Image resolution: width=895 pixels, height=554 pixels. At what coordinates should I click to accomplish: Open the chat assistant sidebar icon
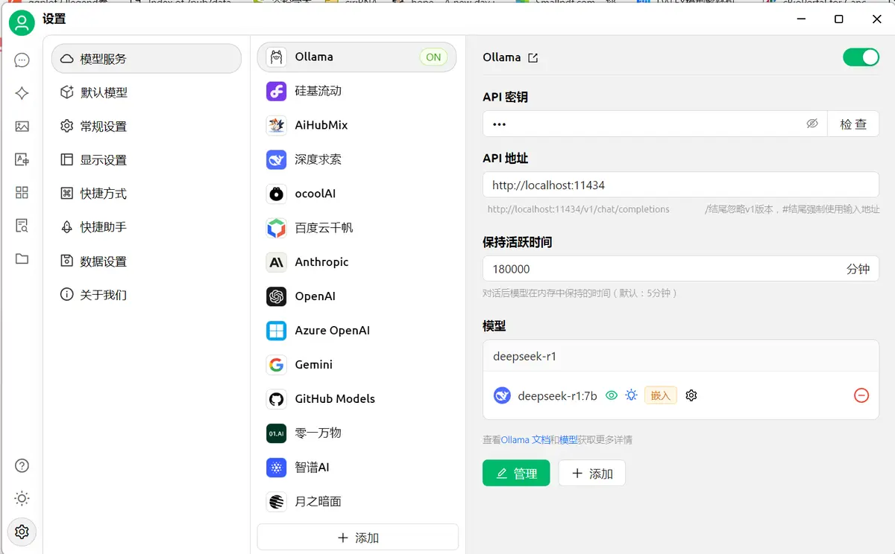pyautogui.click(x=22, y=60)
